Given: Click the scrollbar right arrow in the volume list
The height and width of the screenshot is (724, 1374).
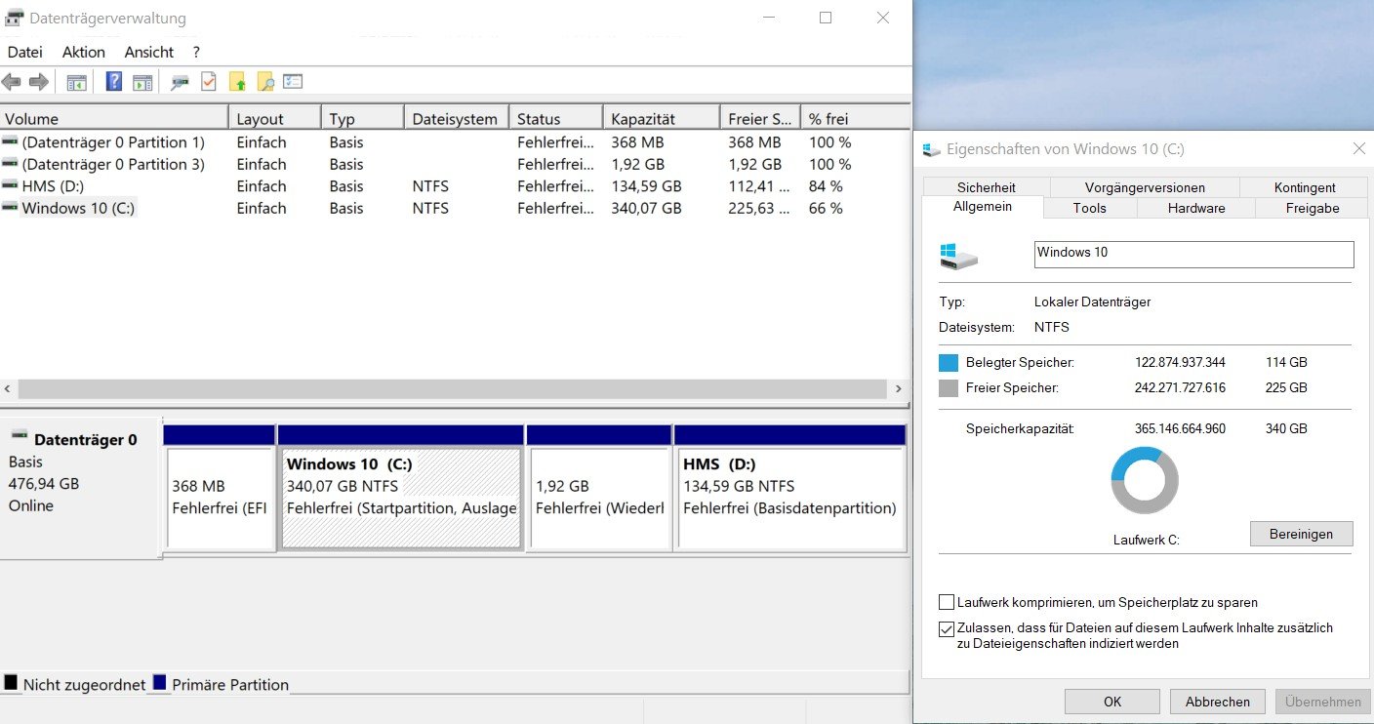Looking at the screenshot, I should click(x=901, y=388).
